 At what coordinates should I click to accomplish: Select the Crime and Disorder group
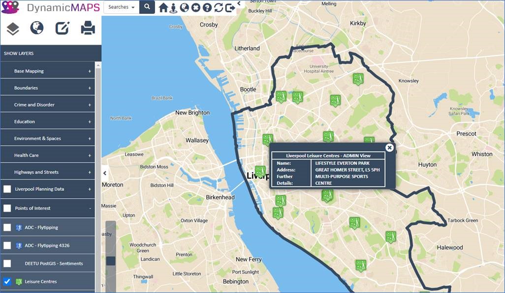pos(48,105)
